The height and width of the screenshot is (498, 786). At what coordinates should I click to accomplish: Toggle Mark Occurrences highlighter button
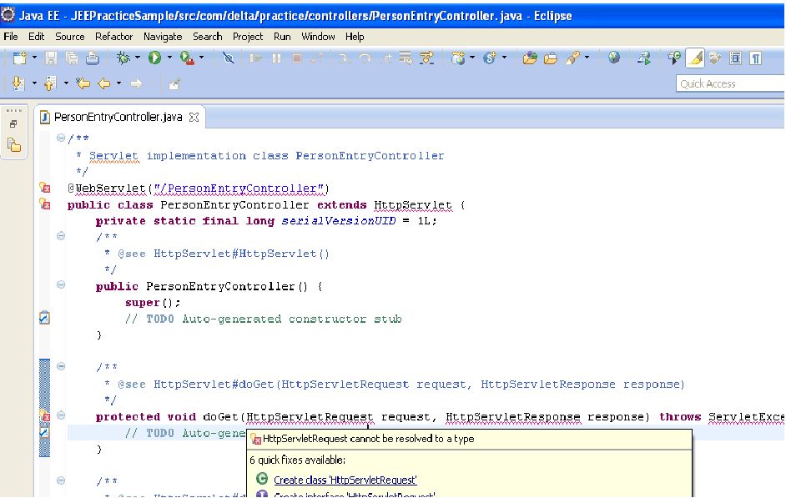click(695, 58)
